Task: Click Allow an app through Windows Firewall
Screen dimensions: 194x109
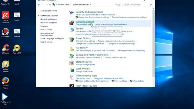Action: click(x=111, y=24)
